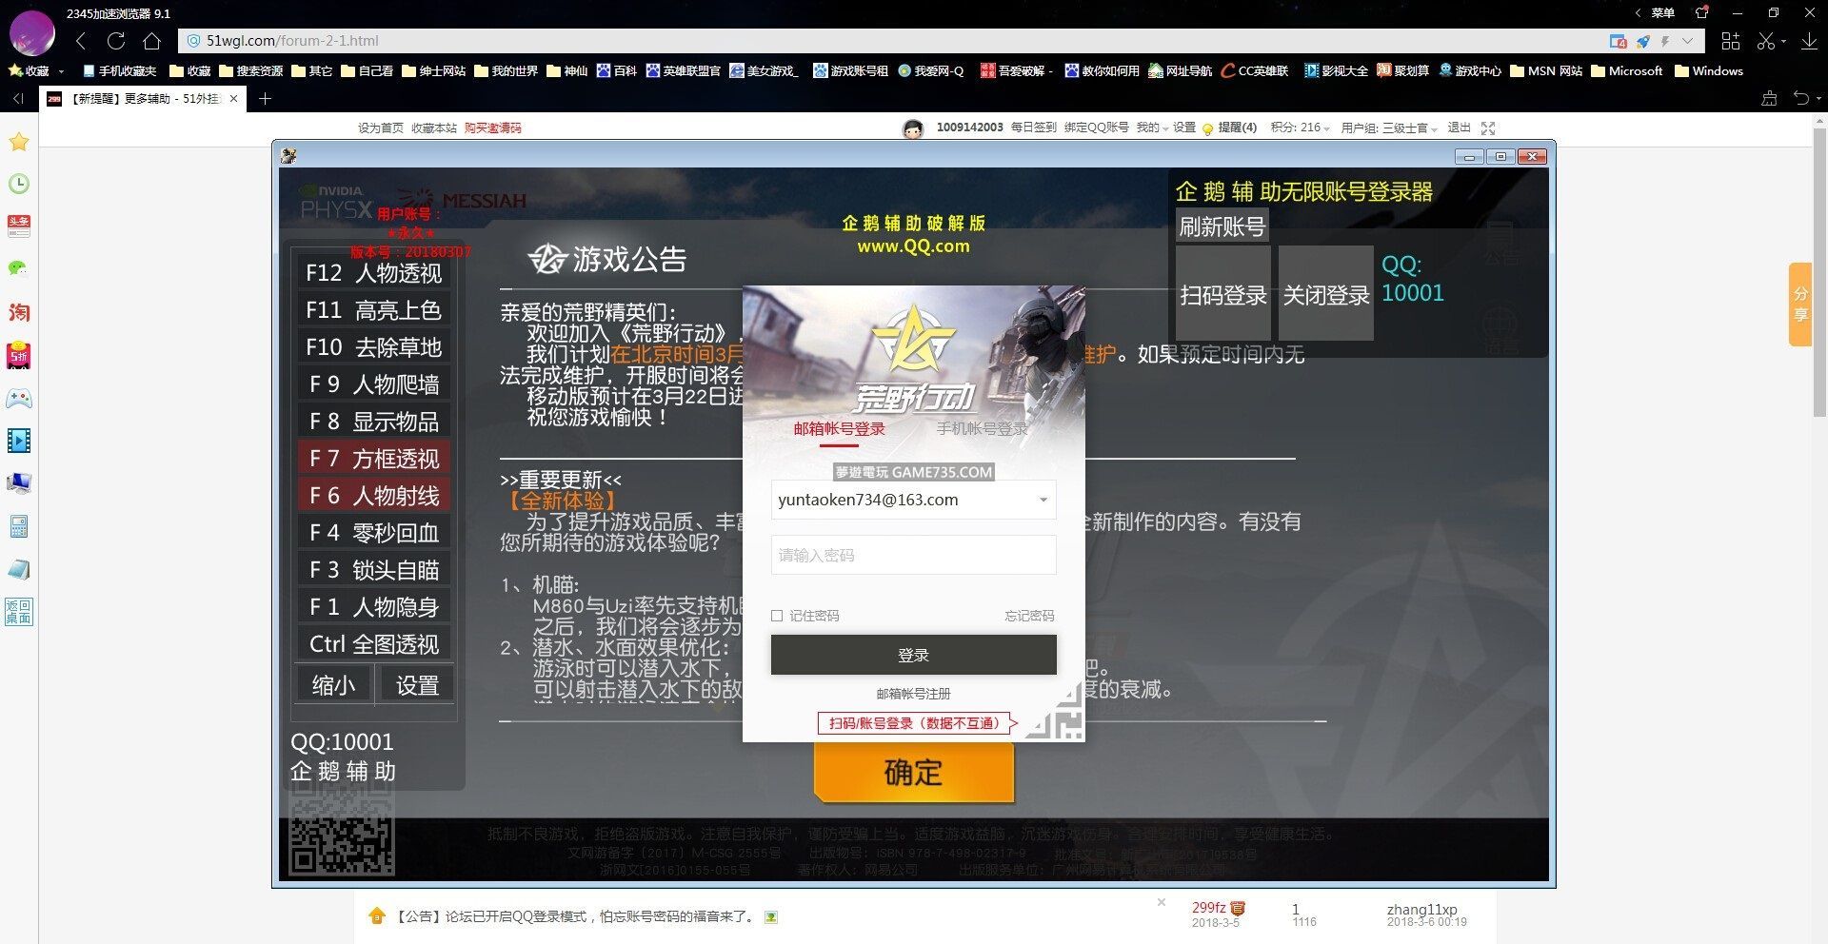This screenshot has height=944, width=1828.
Task: Click the 关闭登录 button
Action: coord(1326,295)
